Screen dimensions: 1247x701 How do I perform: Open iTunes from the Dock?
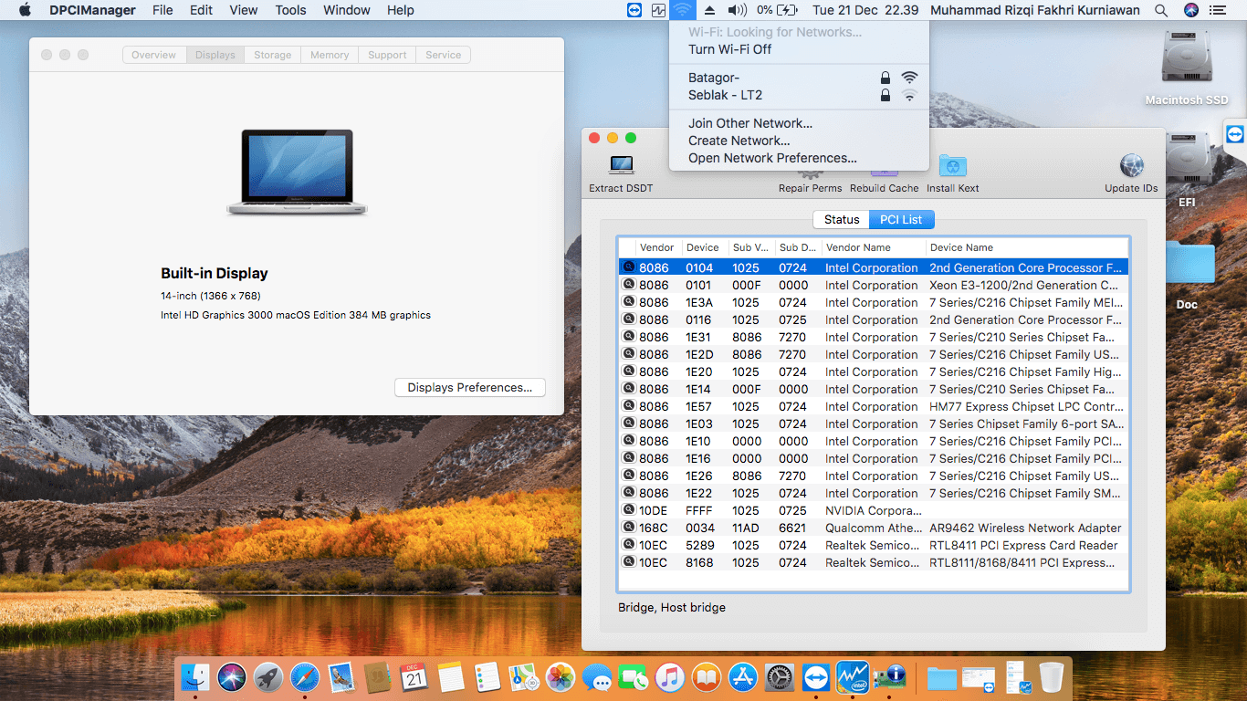coord(669,677)
